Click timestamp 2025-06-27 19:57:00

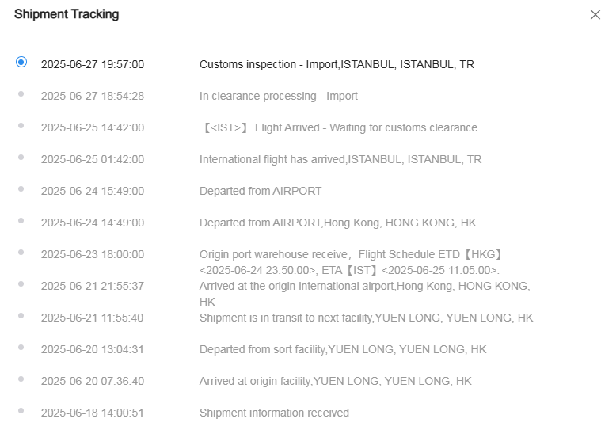93,64
